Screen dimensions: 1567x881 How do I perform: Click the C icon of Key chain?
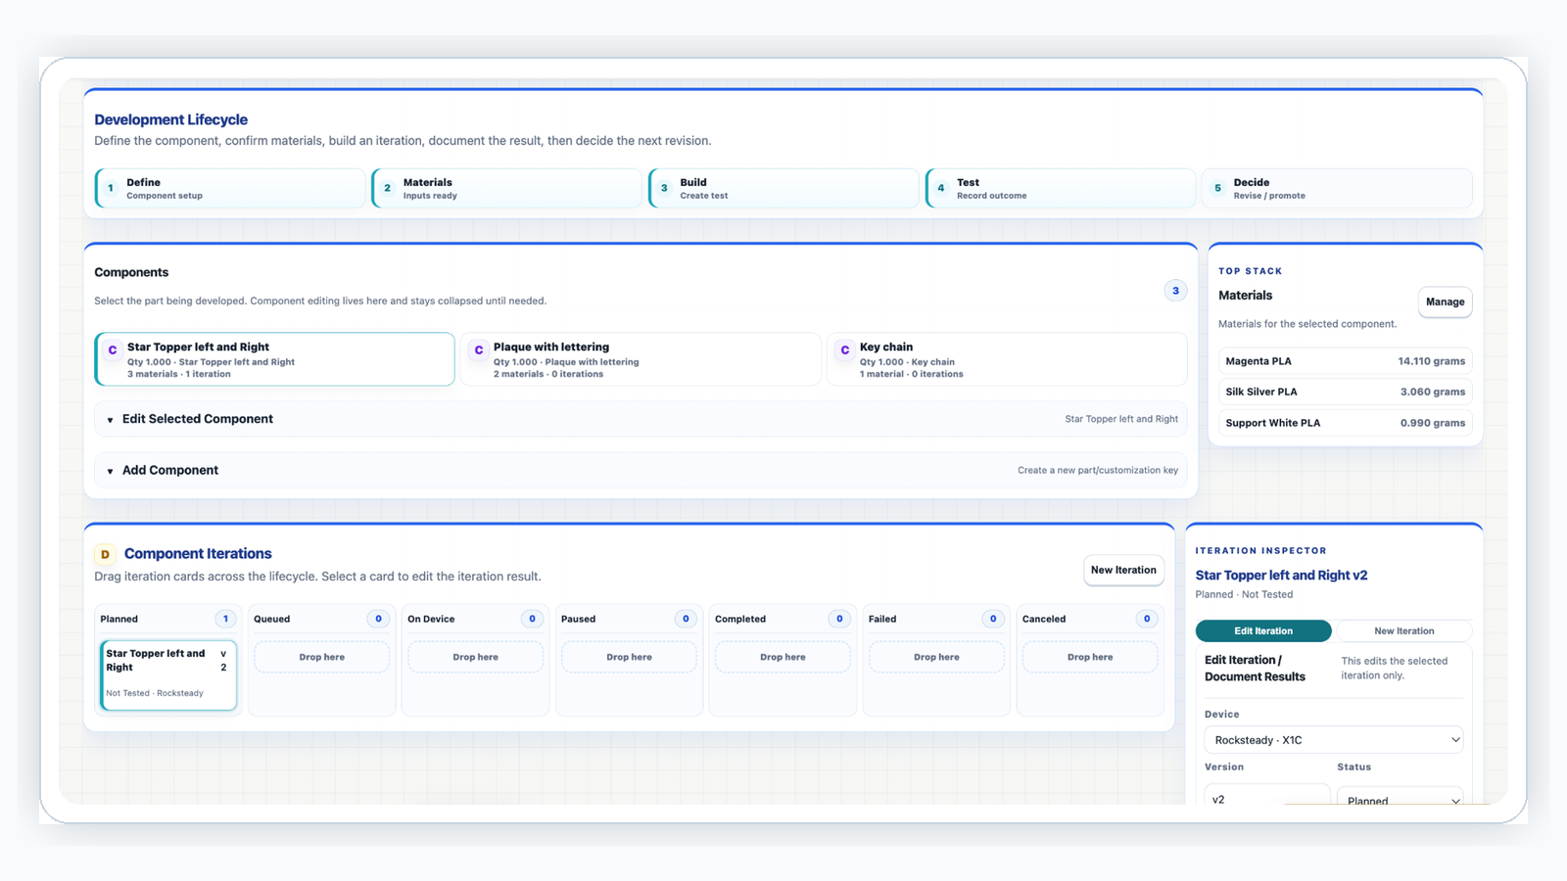point(845,349)
